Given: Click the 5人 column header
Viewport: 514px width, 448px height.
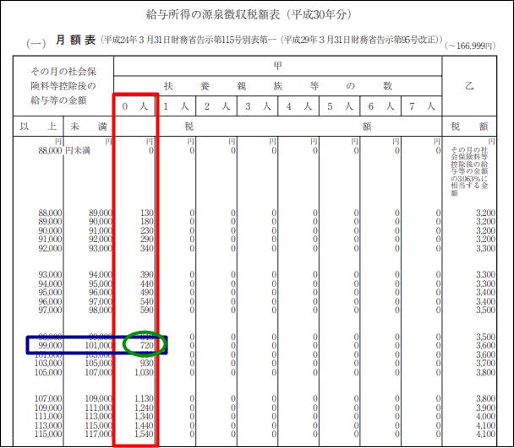Looking at the screenshot, I should (x=340, y=106).
